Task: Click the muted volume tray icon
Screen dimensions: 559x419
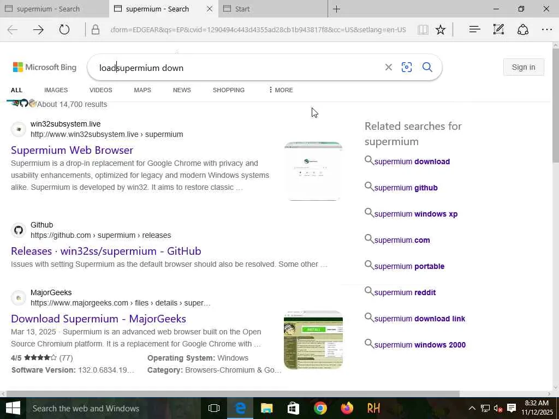Action: (x=498, y=408)
